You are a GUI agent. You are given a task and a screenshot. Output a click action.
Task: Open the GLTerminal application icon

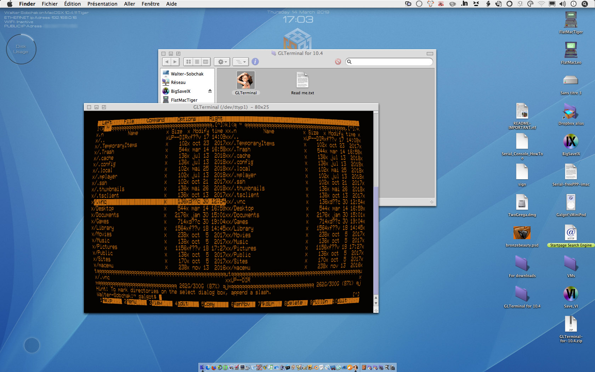click(x=245, y=80)
